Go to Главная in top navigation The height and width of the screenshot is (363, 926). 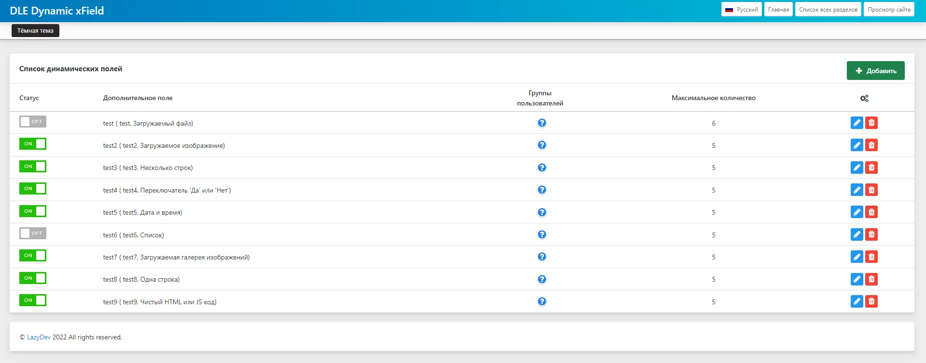point(778,10)
